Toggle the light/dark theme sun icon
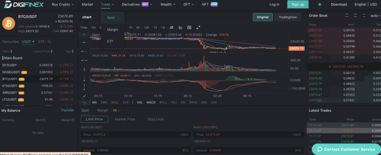 click(x=320, y=4)
